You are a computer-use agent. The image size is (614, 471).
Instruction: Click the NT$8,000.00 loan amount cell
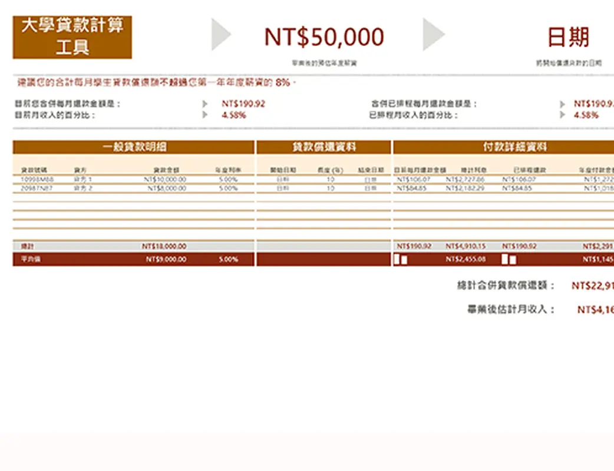(167, 188)
